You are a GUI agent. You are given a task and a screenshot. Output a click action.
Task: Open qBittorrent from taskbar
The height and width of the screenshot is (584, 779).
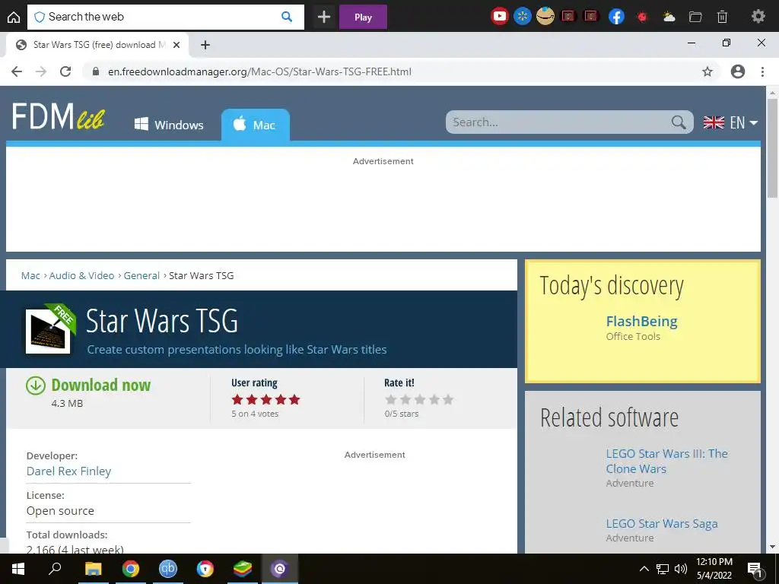click(x=168, y=569)
